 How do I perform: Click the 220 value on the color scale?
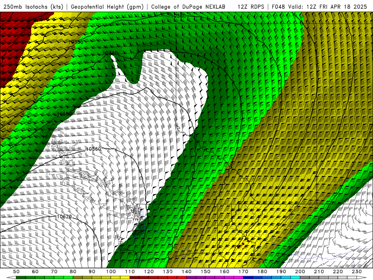338,272
